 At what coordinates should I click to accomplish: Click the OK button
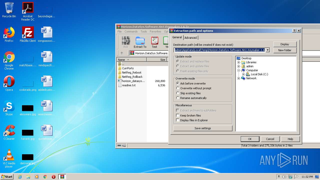250,139
